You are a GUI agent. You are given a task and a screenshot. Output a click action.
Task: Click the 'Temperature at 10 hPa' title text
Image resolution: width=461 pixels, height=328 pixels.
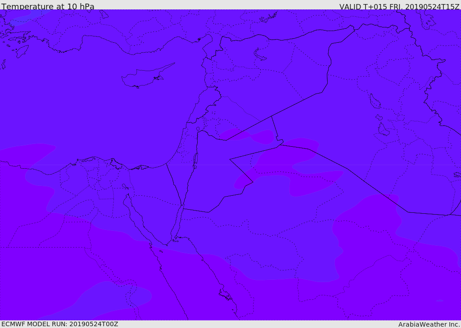tap(48, 6)
